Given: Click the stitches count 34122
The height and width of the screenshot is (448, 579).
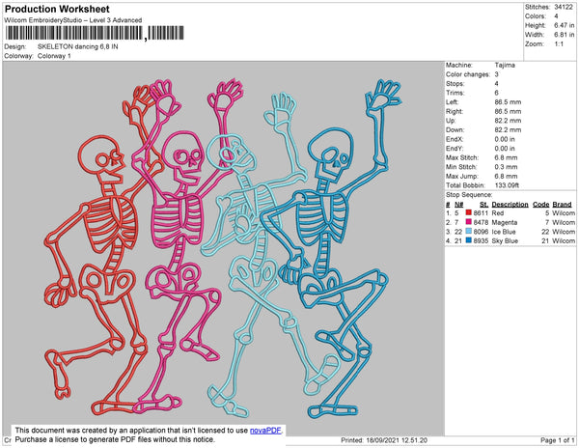Looking at the screenshot, I should tap(564, 7).
